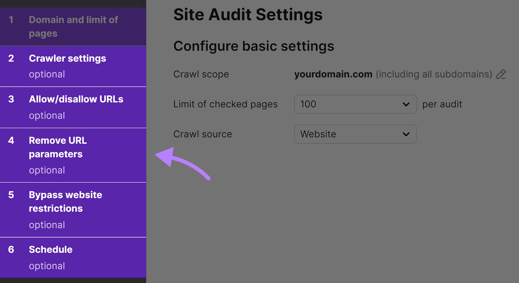Click the Site Audit Settings heading
This screenshot has height=283, width=519.
(x=248, y=15)
